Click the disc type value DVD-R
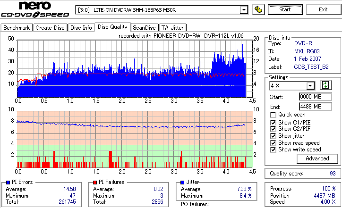This screenshot has height=208, width=342. 303,43
